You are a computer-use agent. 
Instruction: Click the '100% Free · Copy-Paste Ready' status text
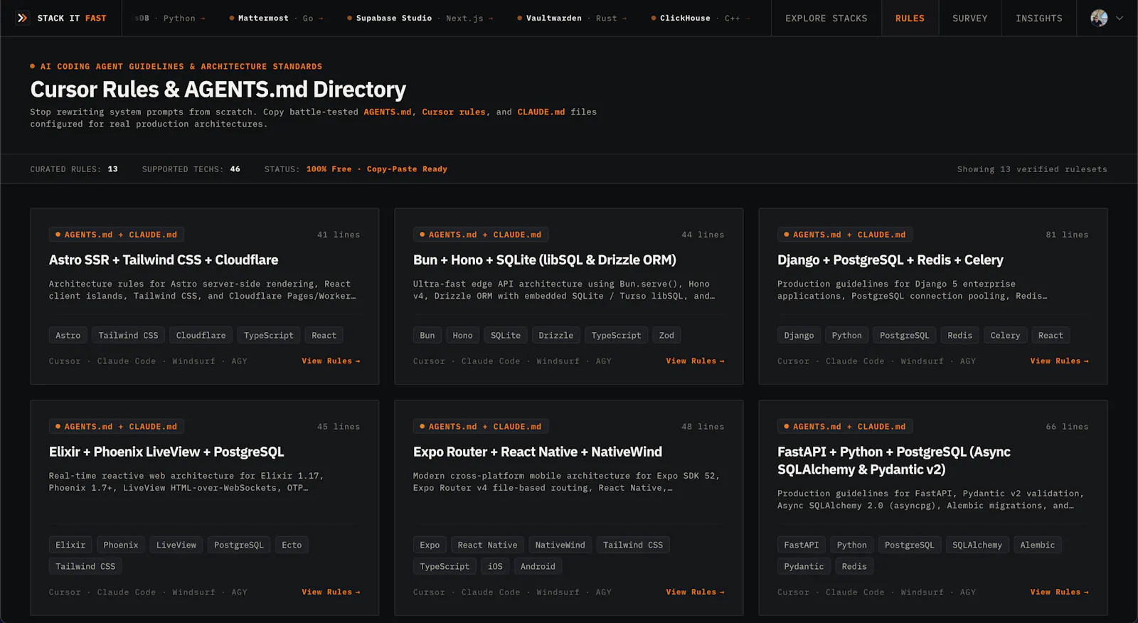tap(377, 169)
